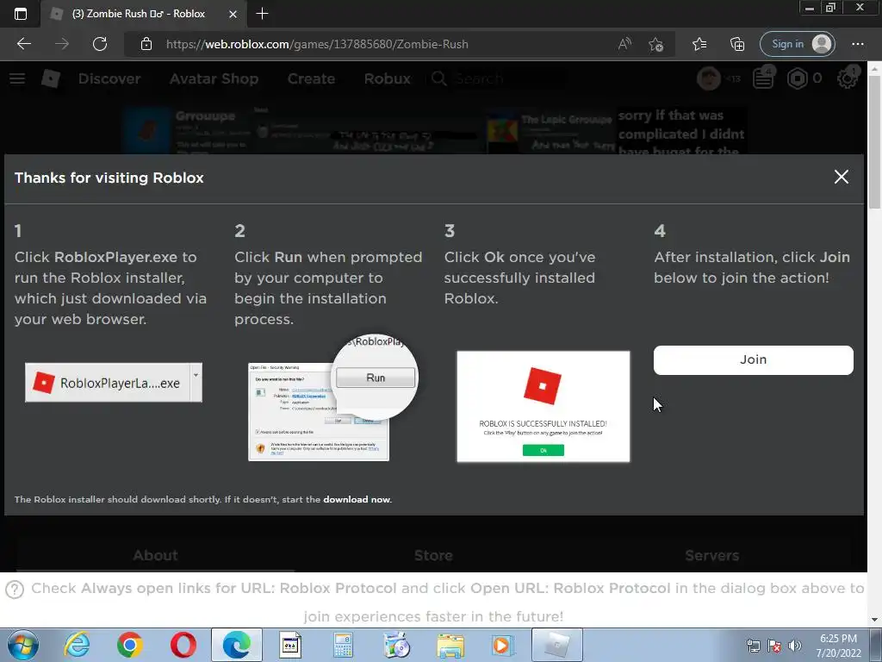The width and height of the screenshot is (882, 662).
Task: View site info via the lock icon
Action: point(146,44)
